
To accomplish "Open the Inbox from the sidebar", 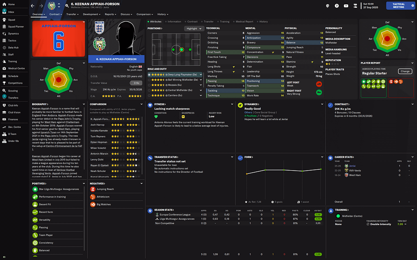I will coord(11,12).
